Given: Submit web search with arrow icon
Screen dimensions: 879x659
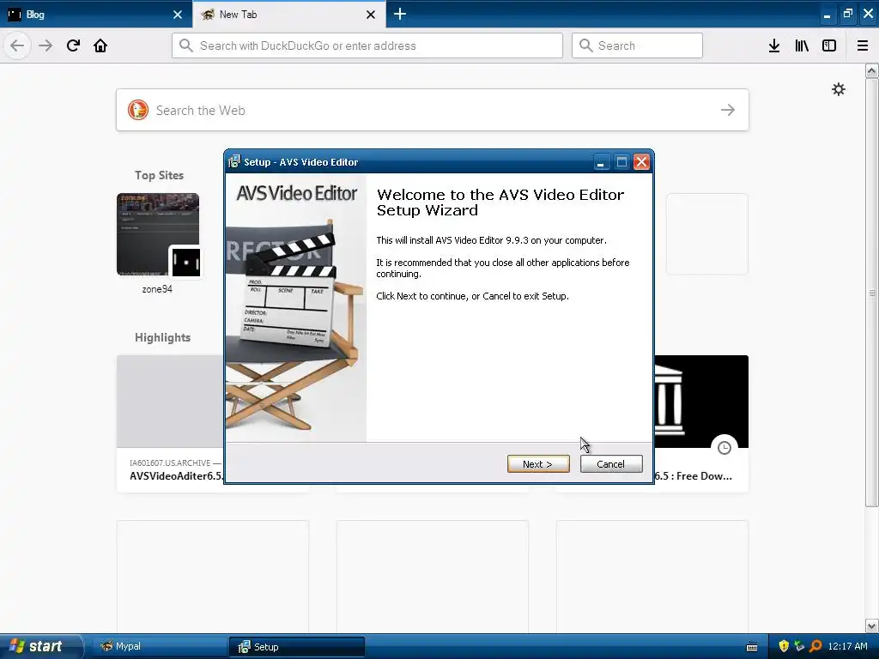Looking at the screenshot, I should tap(728, 110).
